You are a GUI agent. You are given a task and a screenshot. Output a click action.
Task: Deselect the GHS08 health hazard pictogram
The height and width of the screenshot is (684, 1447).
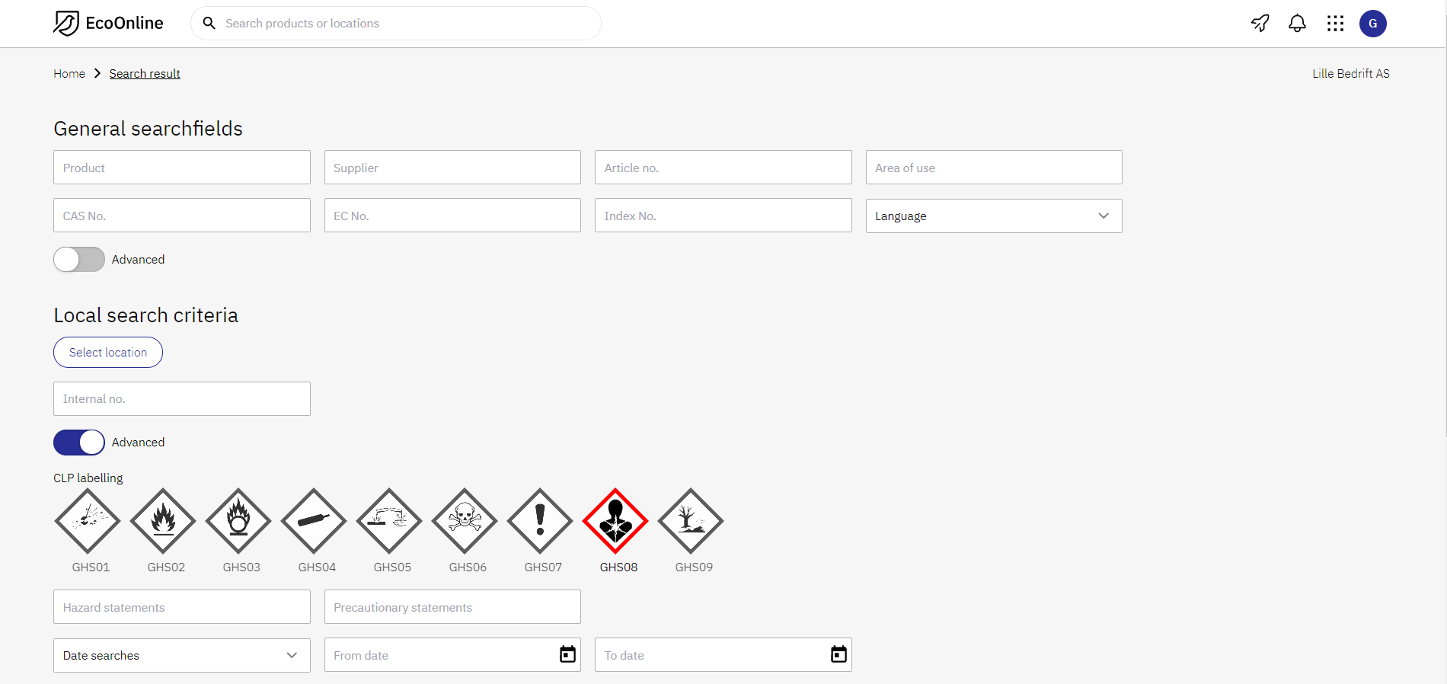tap(615, 521)
